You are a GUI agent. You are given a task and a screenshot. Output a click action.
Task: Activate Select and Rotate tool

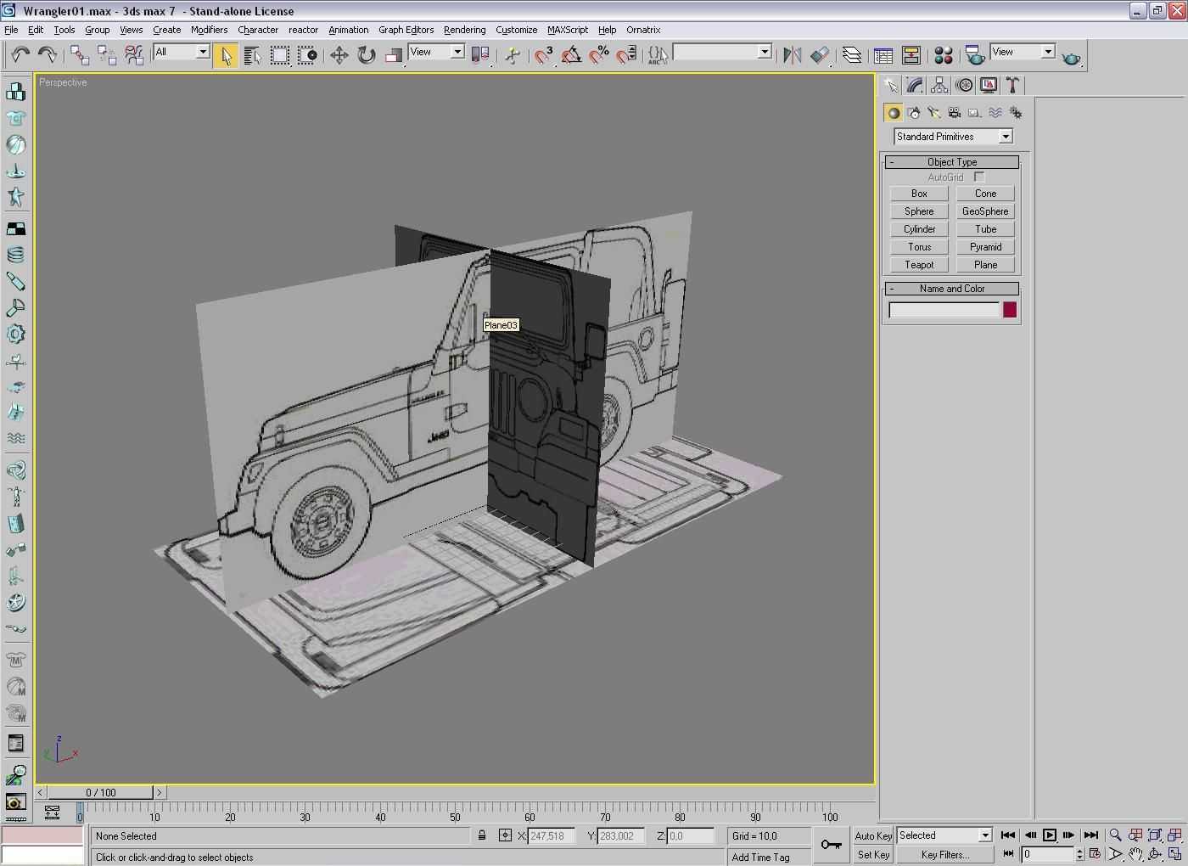pyautogui.click(x=366, y=55)
